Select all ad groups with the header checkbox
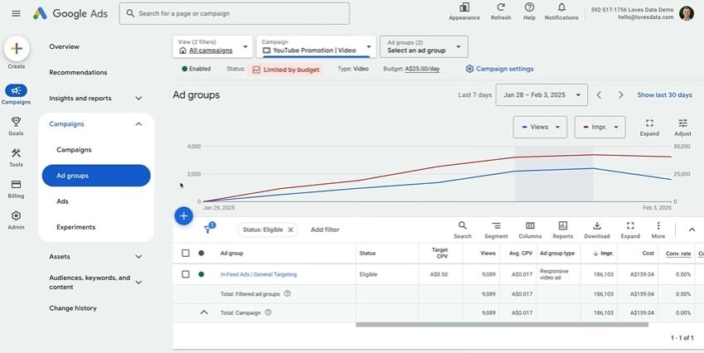 [186, 253]
